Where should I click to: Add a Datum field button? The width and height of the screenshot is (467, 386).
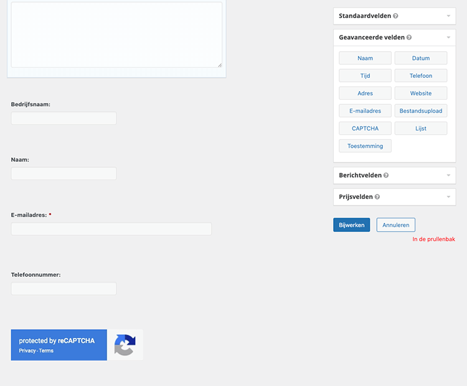tap(421, 58)
